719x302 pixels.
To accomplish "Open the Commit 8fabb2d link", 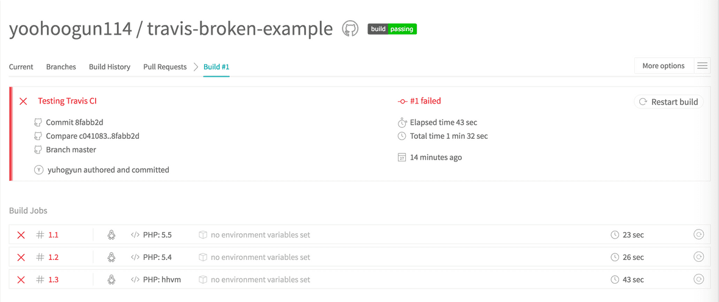I will tap(74, 122).
